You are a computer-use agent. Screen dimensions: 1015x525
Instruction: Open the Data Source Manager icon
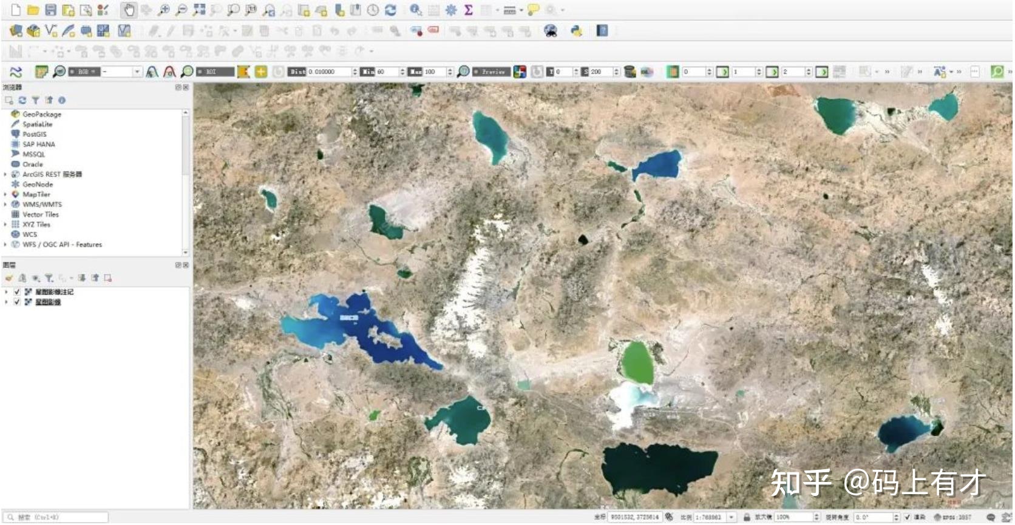click(x=16, y=30)
